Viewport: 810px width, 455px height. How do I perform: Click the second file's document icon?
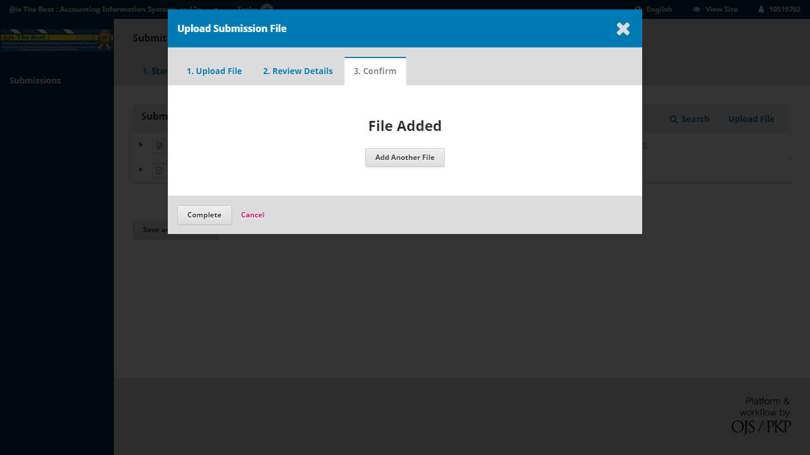[159, 171]
